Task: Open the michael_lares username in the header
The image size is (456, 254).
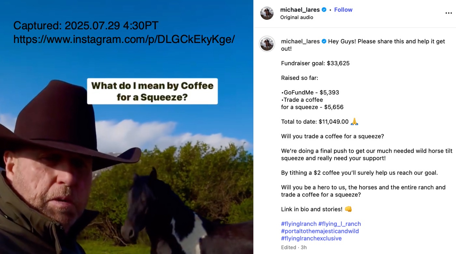Action: (x=300, y=10)
